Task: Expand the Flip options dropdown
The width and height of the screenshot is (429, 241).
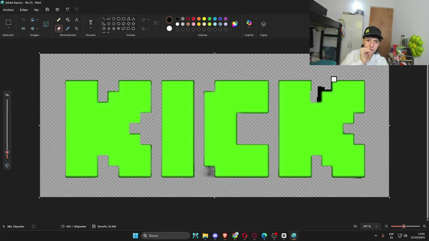Action: 37,28
